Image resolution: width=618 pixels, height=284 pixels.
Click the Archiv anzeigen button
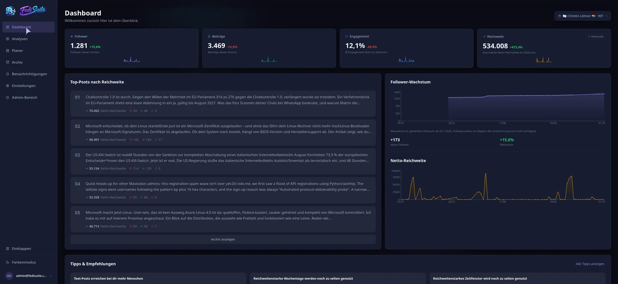[x=223, y=239]
